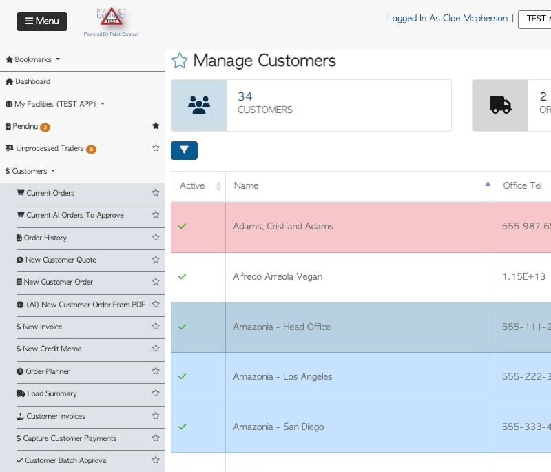The width and height of the screenshot is (551, 472).
Task: Star (AI) New Customer Order From PDF
Action: coord(156,304)
